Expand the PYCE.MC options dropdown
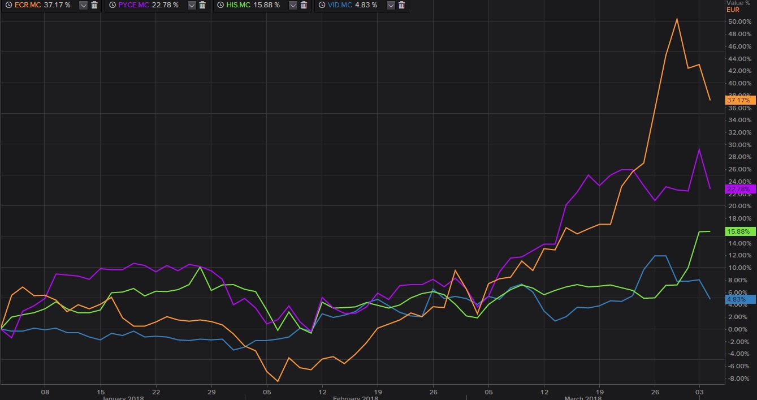The image size is (757, 400). [191, 5]
